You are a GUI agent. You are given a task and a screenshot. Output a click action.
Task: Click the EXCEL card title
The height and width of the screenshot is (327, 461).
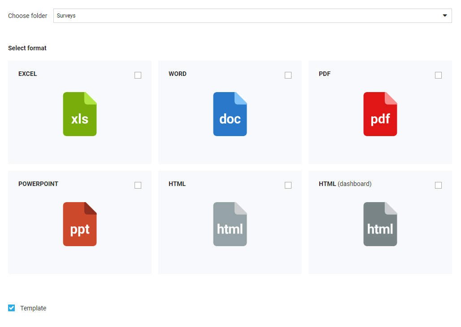point(28,74)
